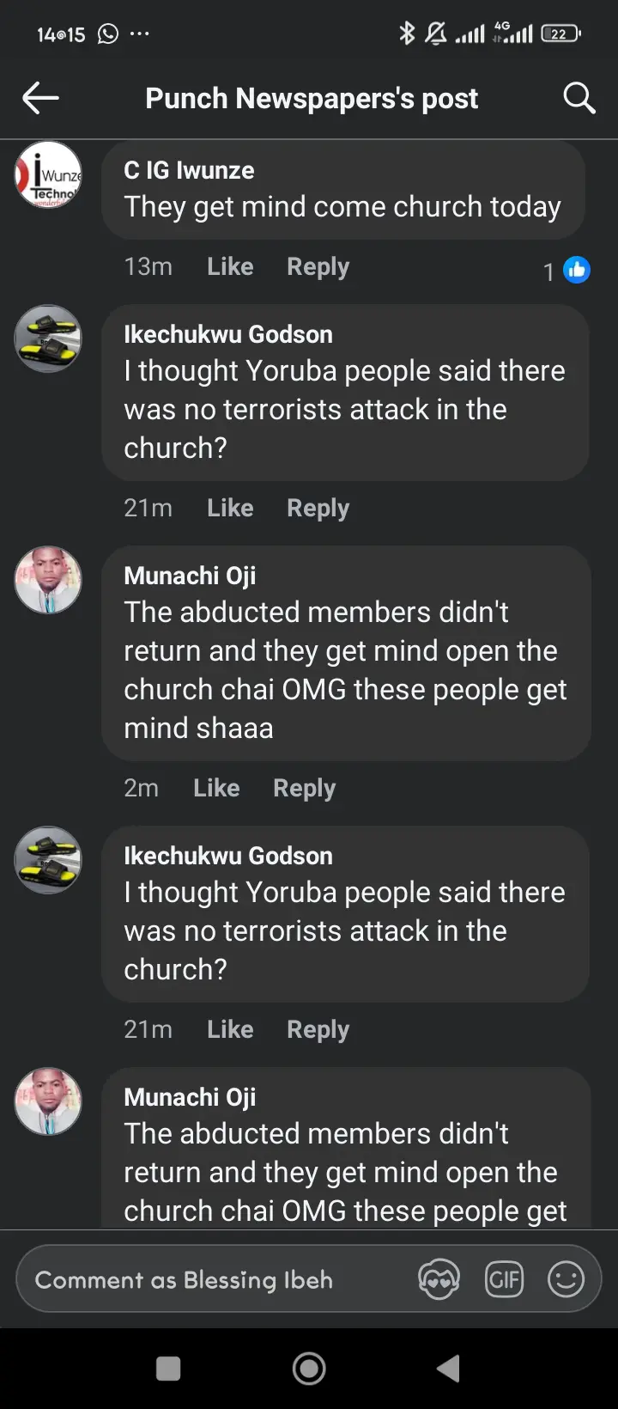Screen dimensions: 618x1409
Task: Open first Munachi Oji profile picture
Action: 49,580
